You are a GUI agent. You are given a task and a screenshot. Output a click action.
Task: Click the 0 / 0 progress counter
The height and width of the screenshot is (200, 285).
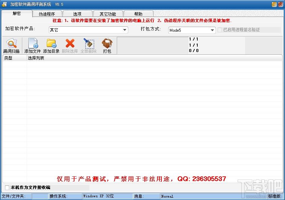[194, 51]
